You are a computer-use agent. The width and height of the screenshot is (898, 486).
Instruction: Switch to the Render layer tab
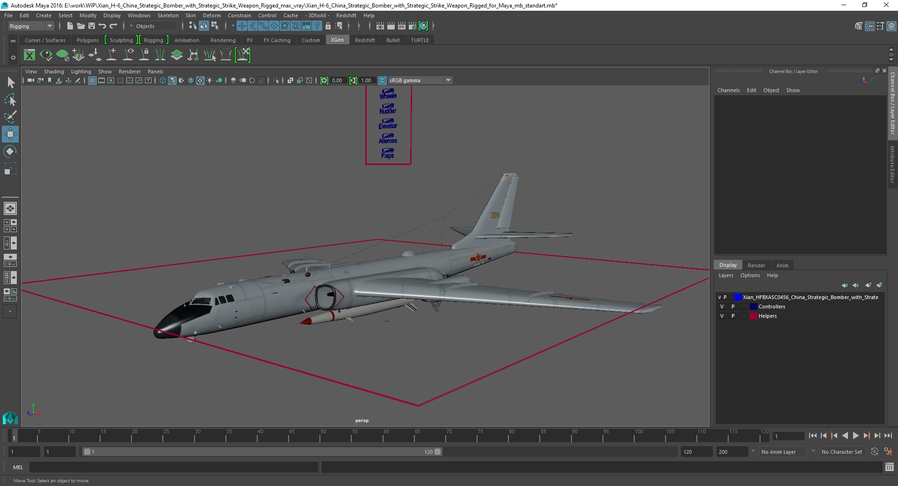pyautogui.click(x=756, y=265)
